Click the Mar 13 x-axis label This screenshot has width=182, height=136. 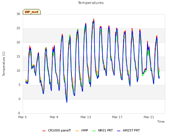(86, 117)
